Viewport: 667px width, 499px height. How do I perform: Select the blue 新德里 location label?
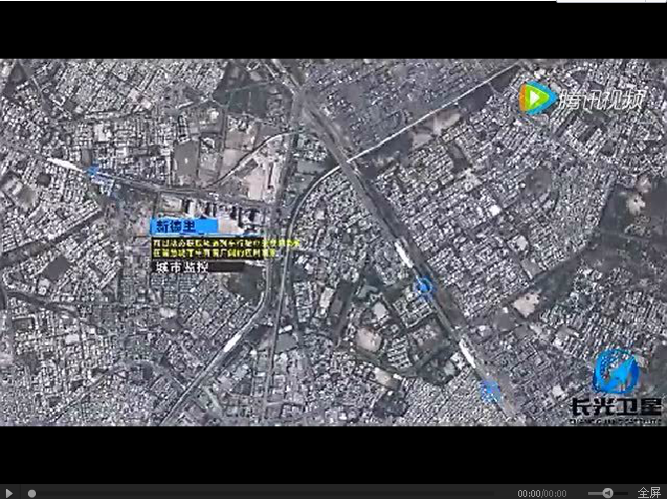point(171,227)
